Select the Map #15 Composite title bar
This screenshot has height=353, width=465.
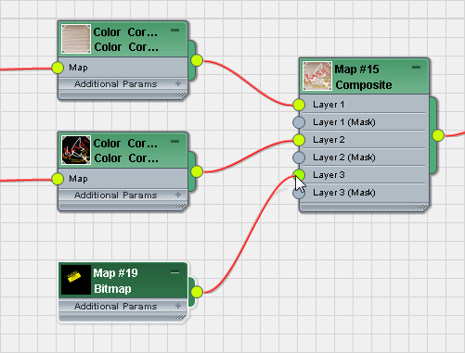click(364, 76)
